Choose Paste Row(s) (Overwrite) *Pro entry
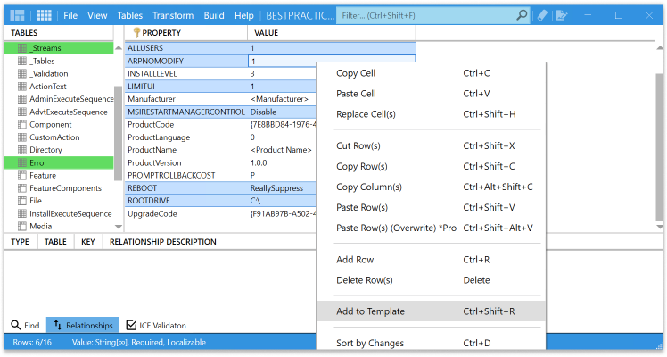The height and width of the screenshot is (357, 667). point(431,228)
